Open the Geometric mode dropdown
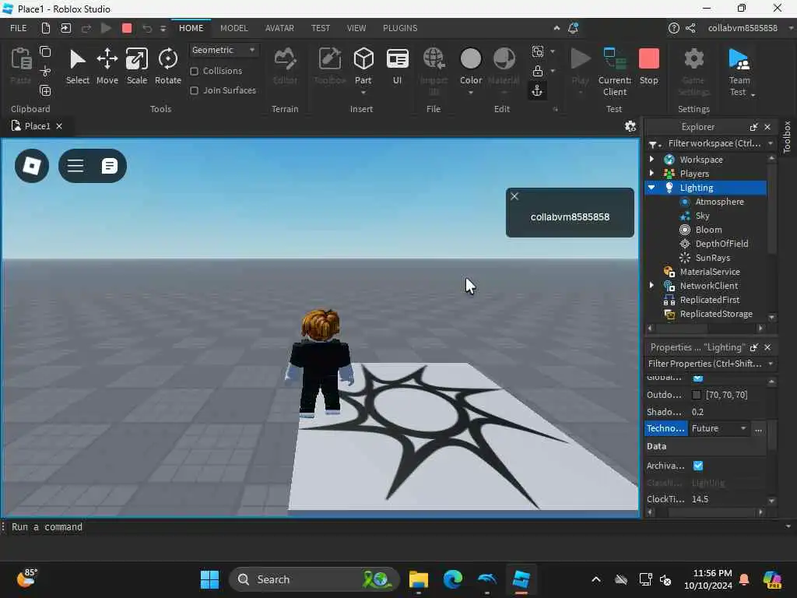 tap(223, 50)
